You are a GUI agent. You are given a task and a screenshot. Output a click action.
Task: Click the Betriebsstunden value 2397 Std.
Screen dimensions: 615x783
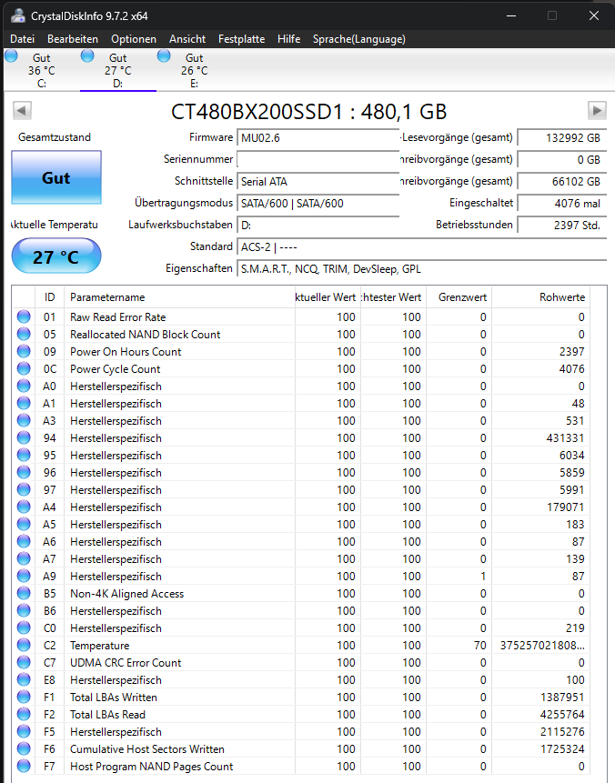pyautogui.click(x=562, y=225)
